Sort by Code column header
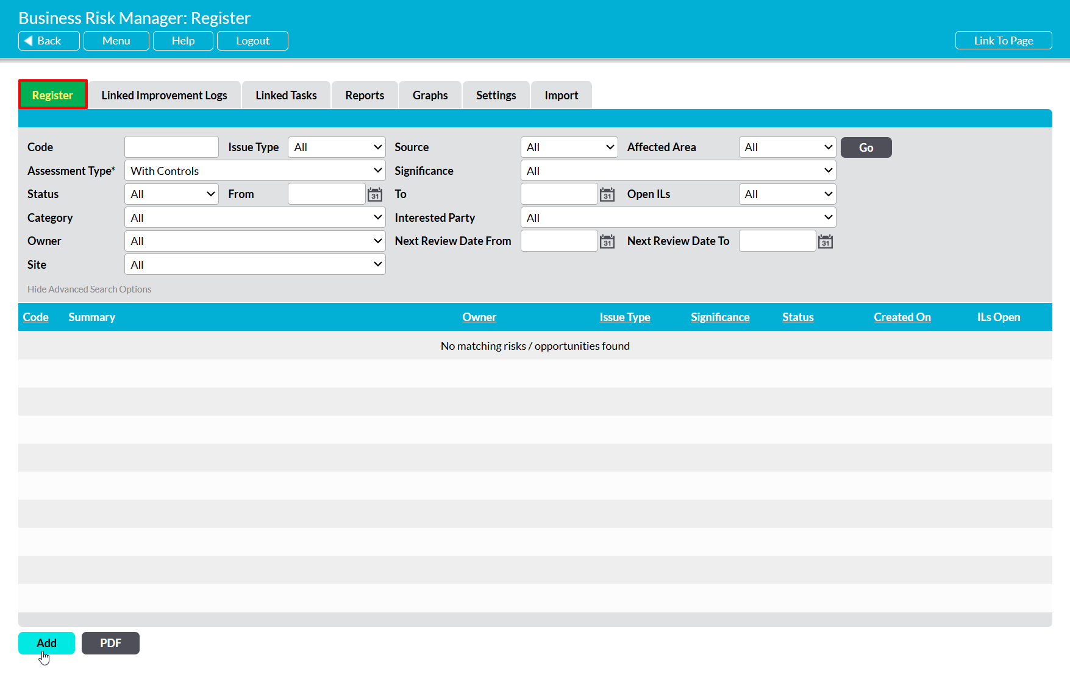This screenshot has width=1070, height=677. pyautogui.click(x=36, y=317)
